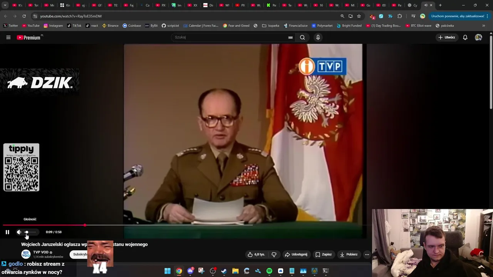Switch to the 'TE' browser tab
Image resolution: width=493 pixels, height=277 pixels.
113,5
